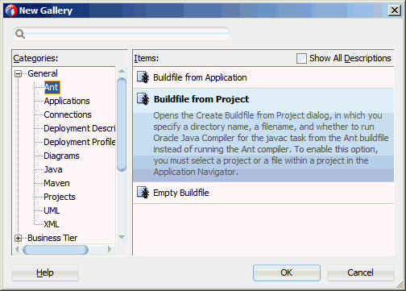Click the OK button

point(287,272)
